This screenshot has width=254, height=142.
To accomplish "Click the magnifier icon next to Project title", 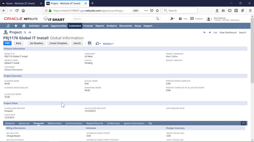I will point(25,32).
